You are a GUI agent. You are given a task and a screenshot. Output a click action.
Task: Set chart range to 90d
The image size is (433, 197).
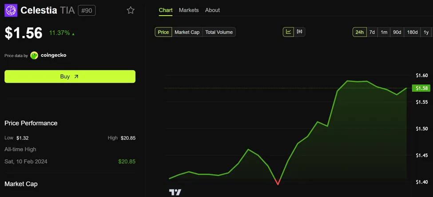(x=397, y=32)
